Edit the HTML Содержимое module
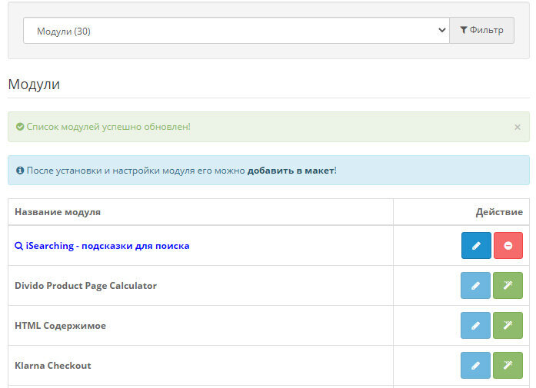The width and height of the screenshot is (536, 388). point(476,326)
